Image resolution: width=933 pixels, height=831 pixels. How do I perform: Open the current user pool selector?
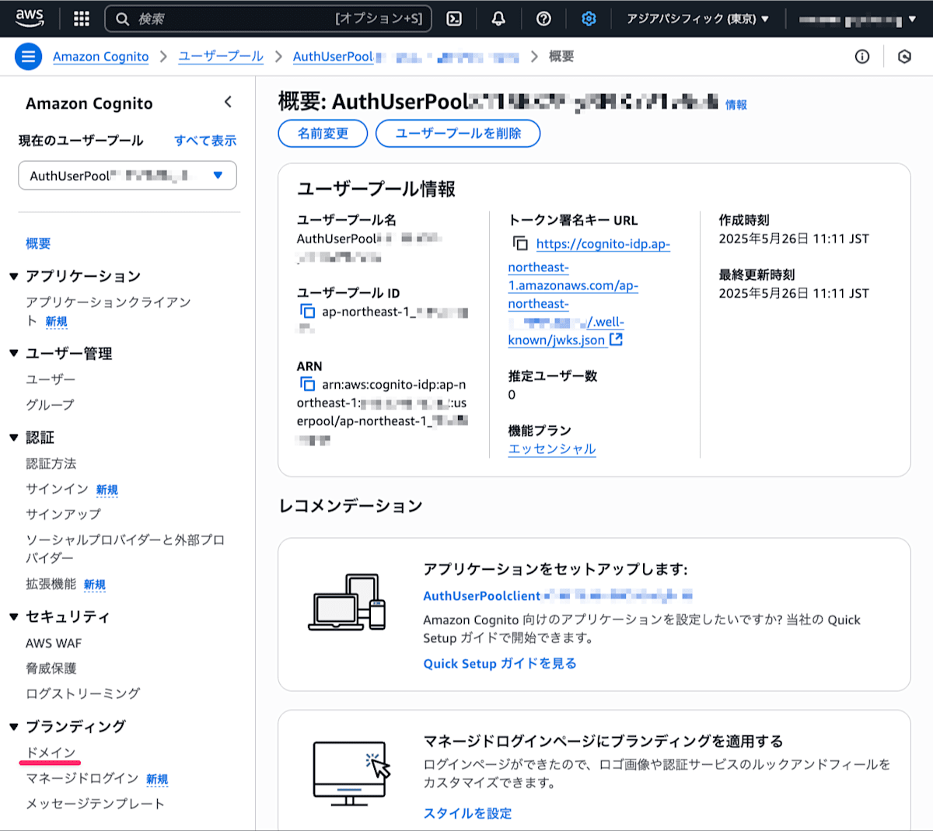[x=128, y=176]
